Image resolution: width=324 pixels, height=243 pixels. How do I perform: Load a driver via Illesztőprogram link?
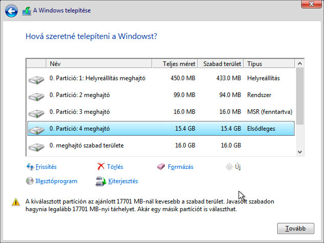56,181
